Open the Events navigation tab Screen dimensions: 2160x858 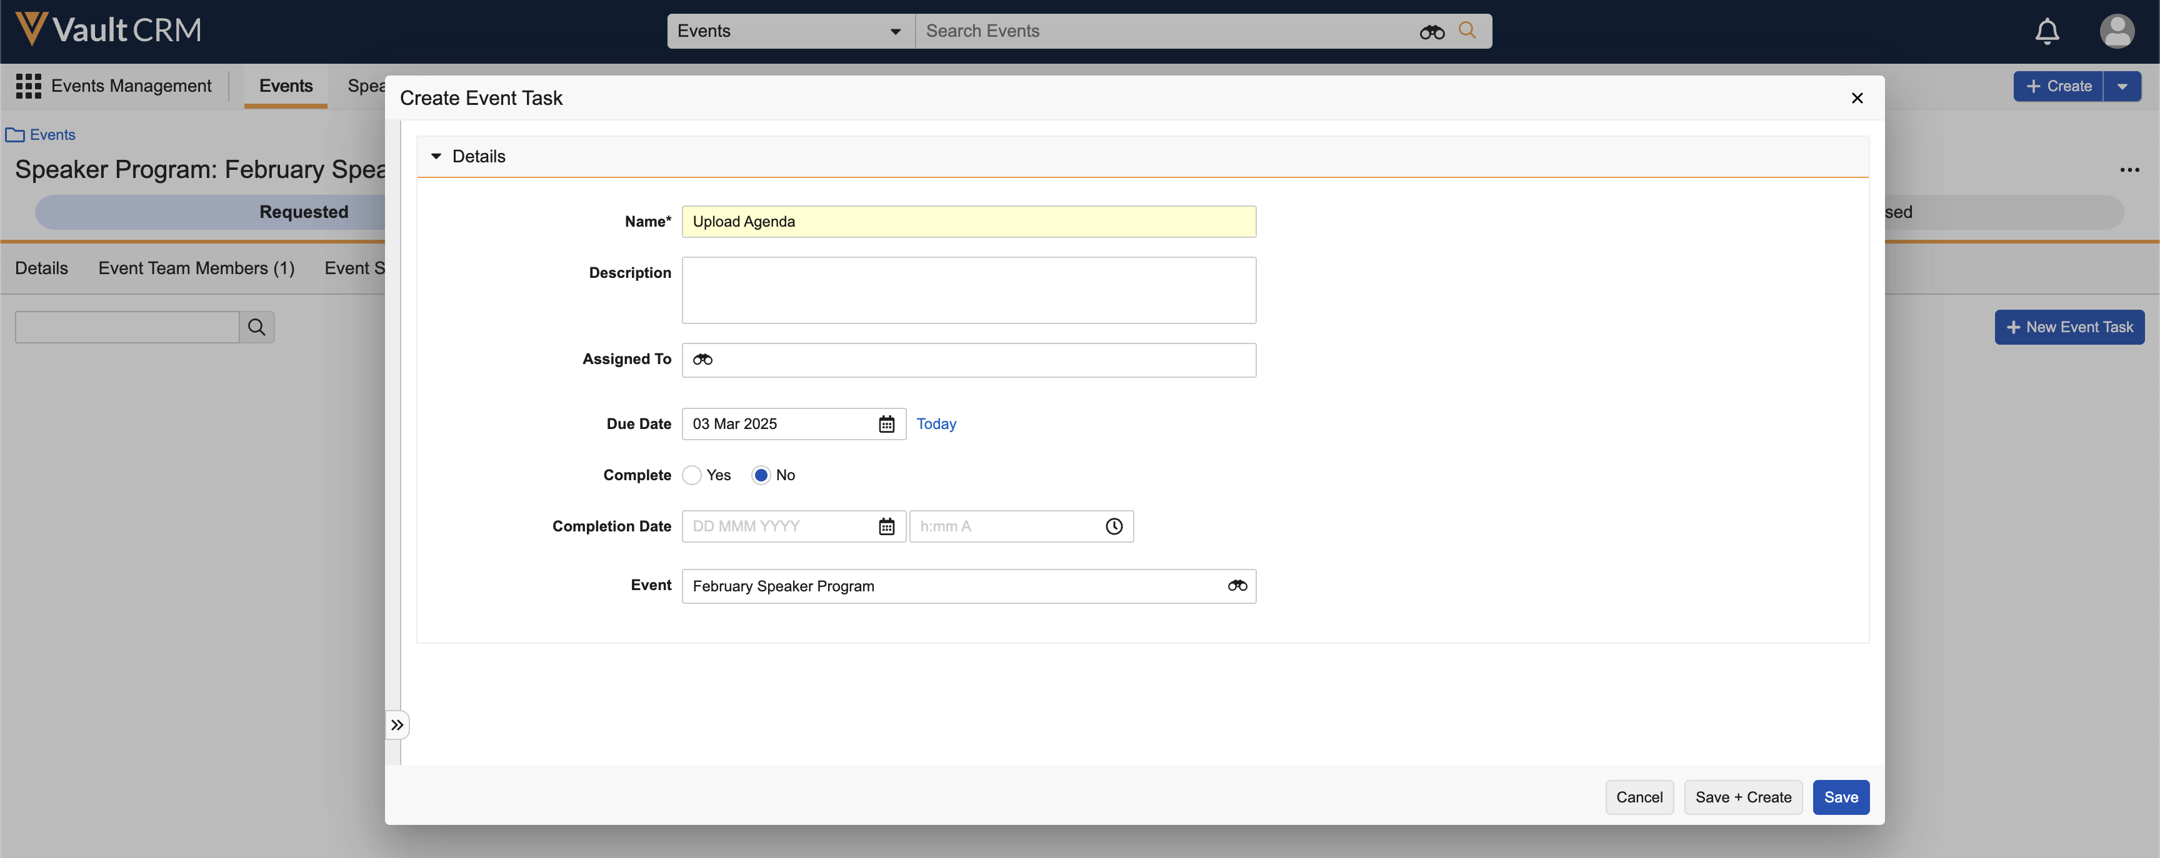(x=285, y=86)
